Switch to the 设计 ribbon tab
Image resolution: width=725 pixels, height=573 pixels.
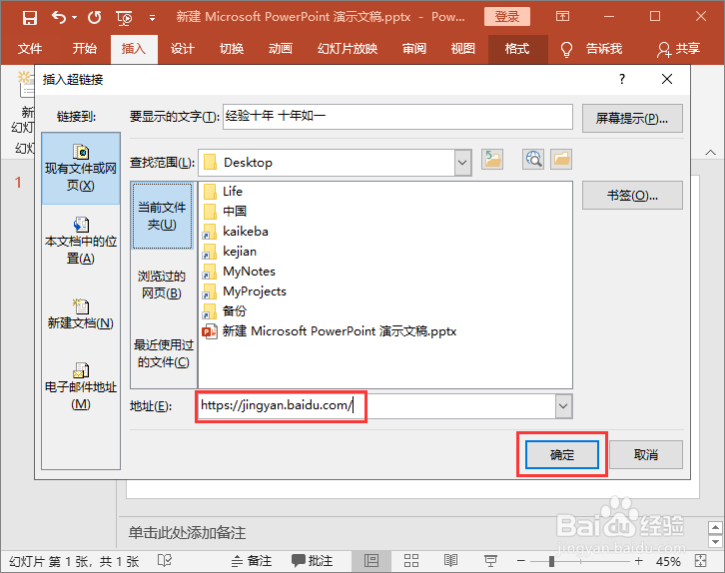[x=182, y=49]
